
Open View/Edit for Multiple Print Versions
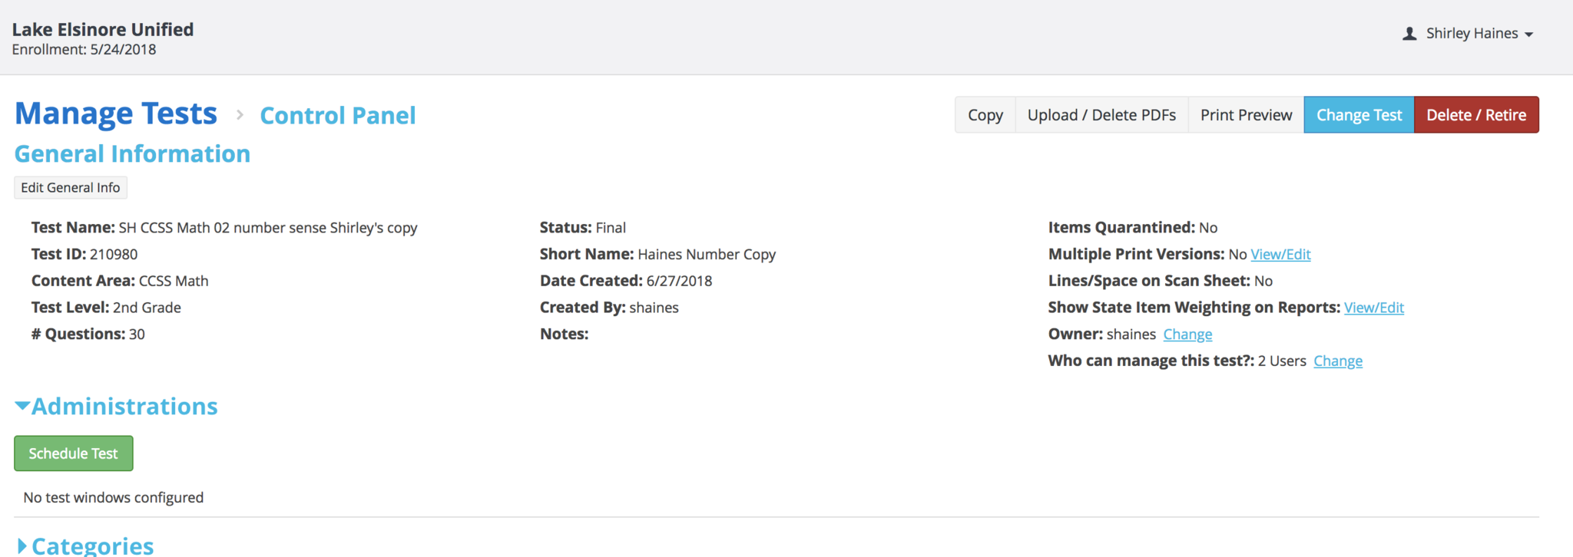click(1280, 255)
